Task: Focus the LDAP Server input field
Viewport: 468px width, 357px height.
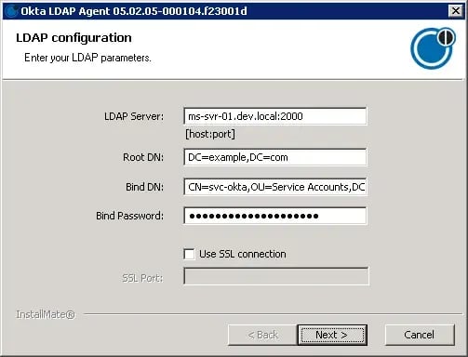Action: 275,116
